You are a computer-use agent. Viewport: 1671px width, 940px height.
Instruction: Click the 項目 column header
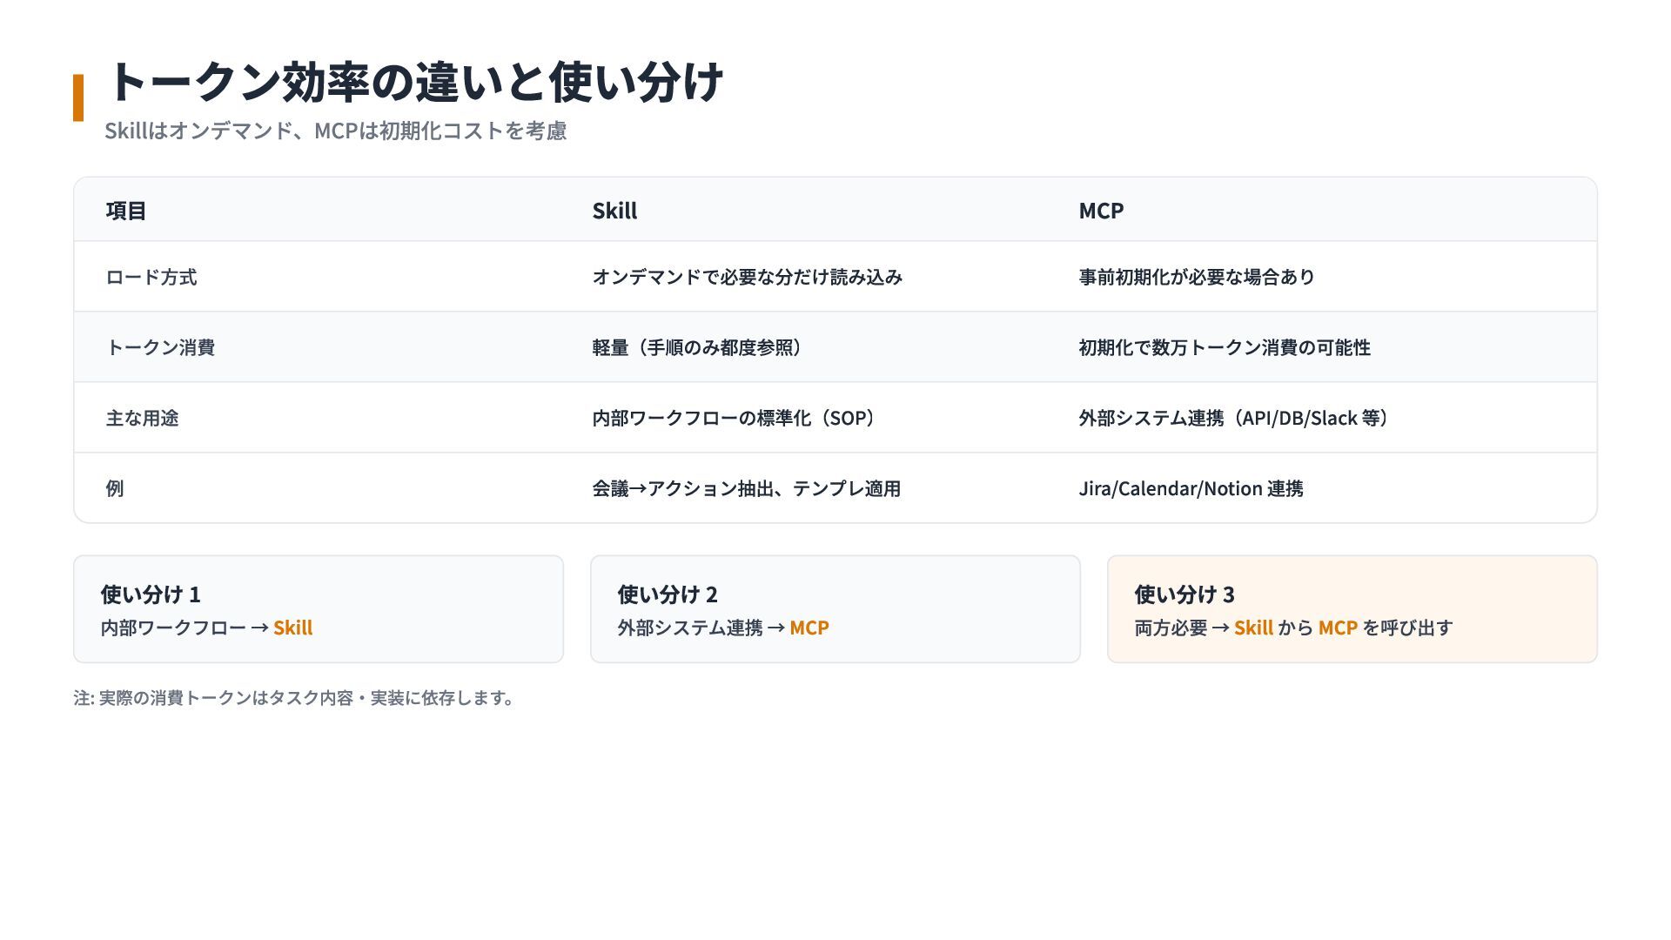(126, 211)
